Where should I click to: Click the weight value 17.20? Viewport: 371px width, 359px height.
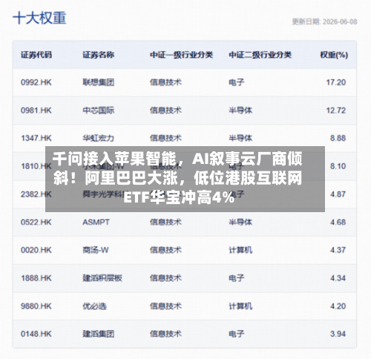coord(336,82)
